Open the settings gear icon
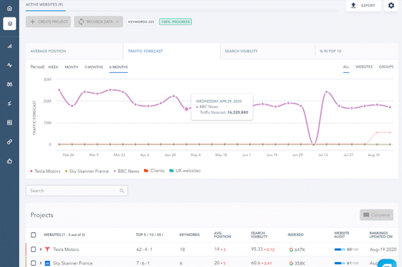The width and height of the screenshot is (402, 267). 391,6
